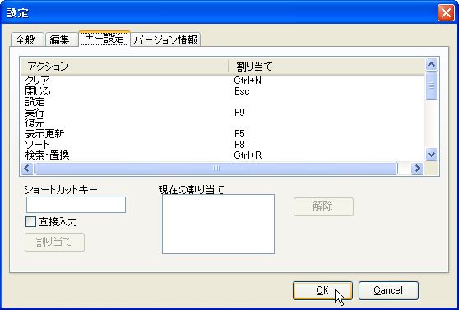This screenshot has height=310, width=459.
Task: Click the horizontal scrollbar thumb
Action: pyautogui.click(x=216, y=169)
